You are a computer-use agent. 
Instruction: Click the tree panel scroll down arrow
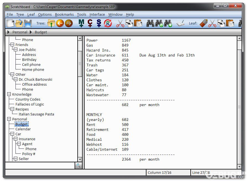80,159
